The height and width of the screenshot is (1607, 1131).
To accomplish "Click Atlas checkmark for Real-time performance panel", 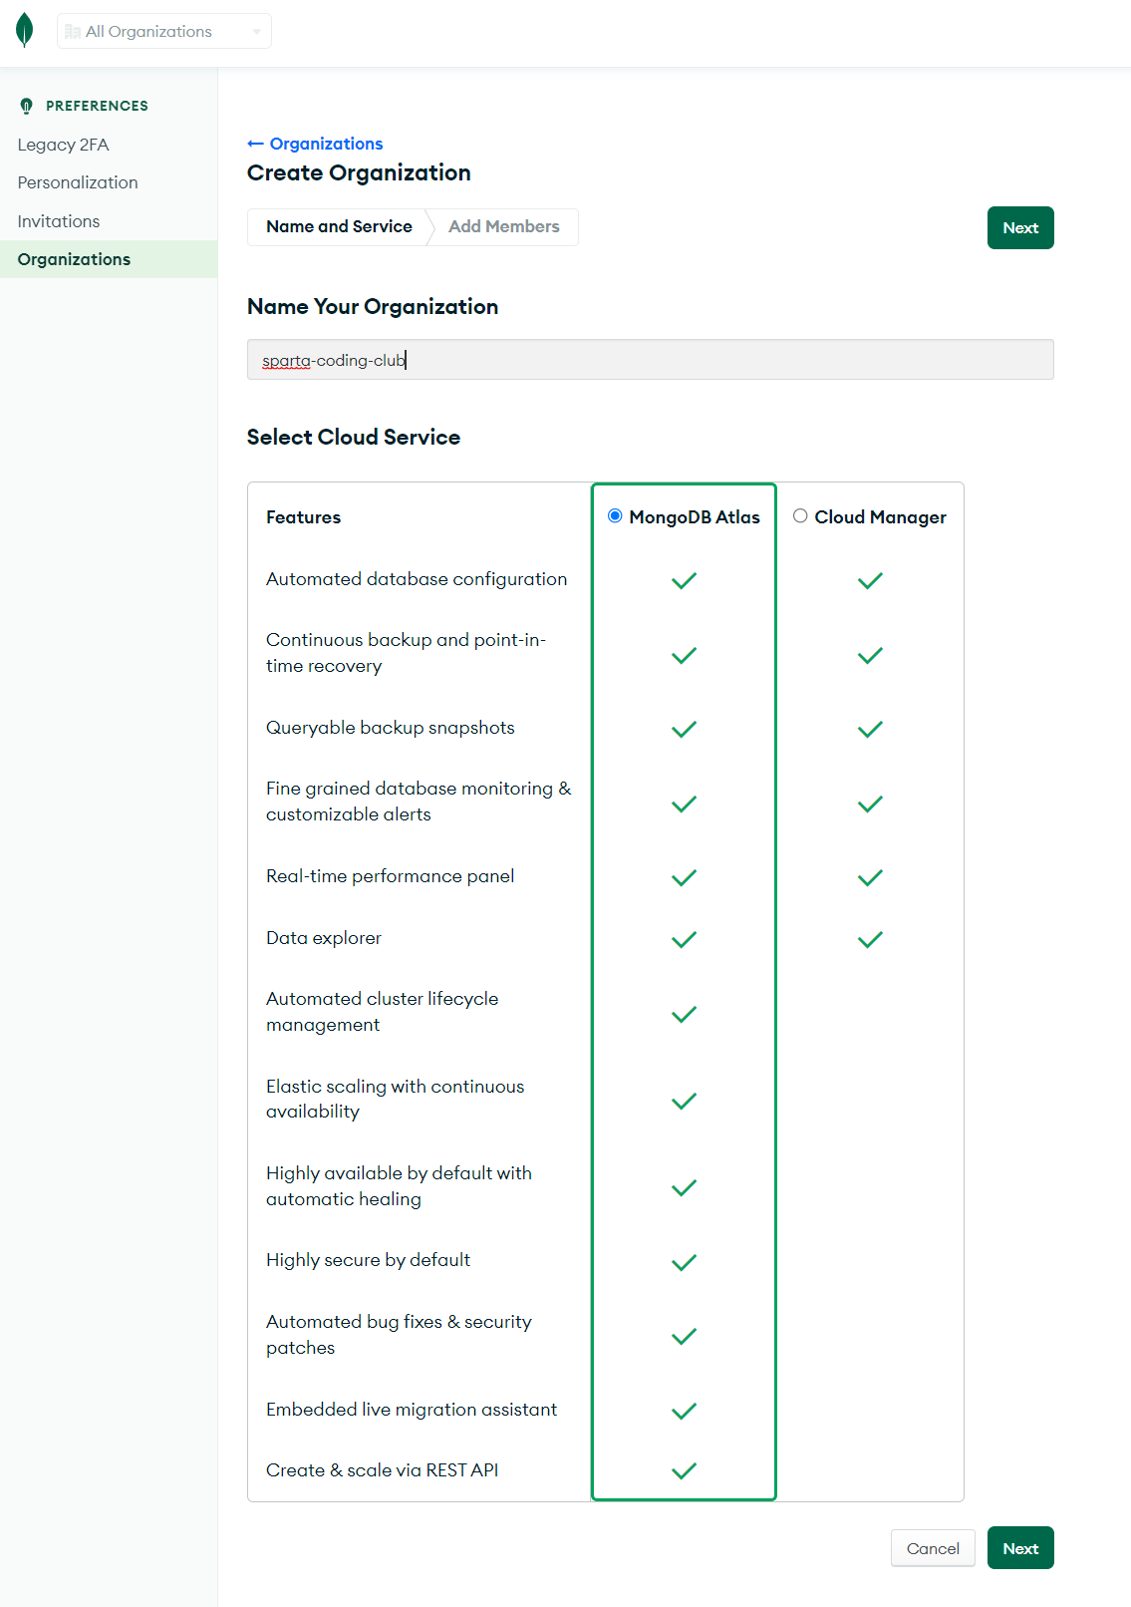I will point(684,877).
